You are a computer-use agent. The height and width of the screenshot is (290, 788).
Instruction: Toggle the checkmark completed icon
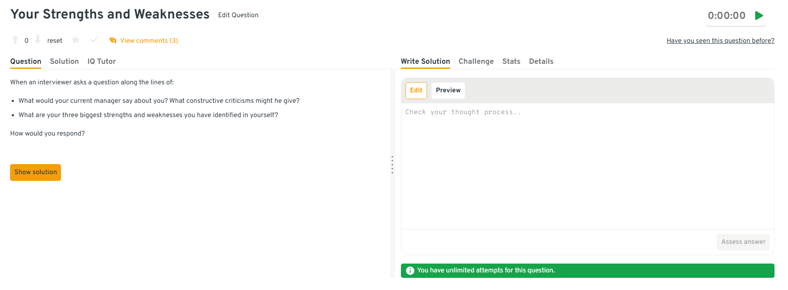click(94, 40)
